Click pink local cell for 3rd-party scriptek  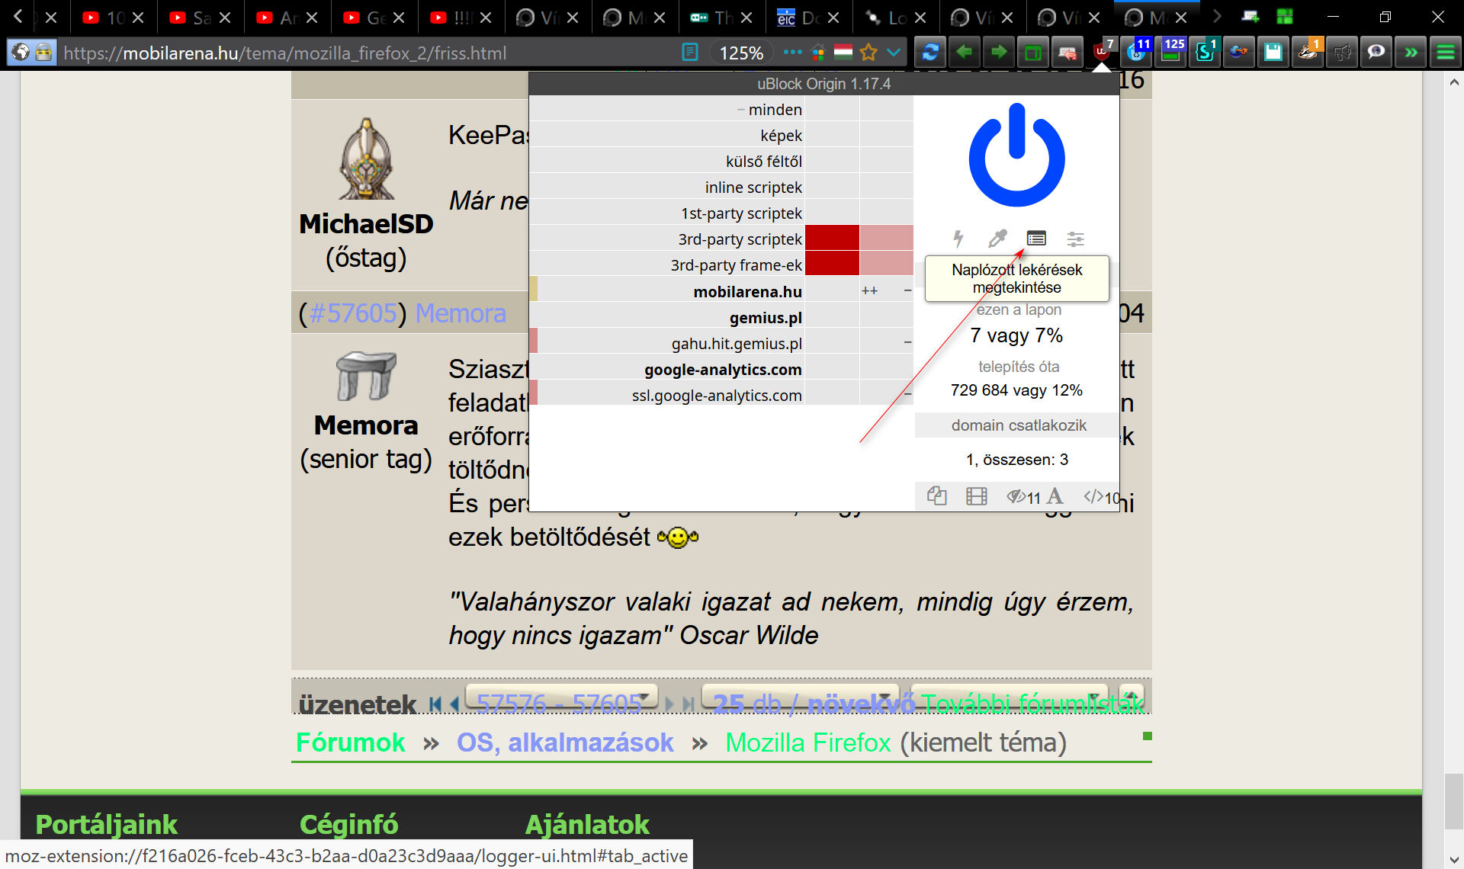pyautogui.click(x=886, y=239)
